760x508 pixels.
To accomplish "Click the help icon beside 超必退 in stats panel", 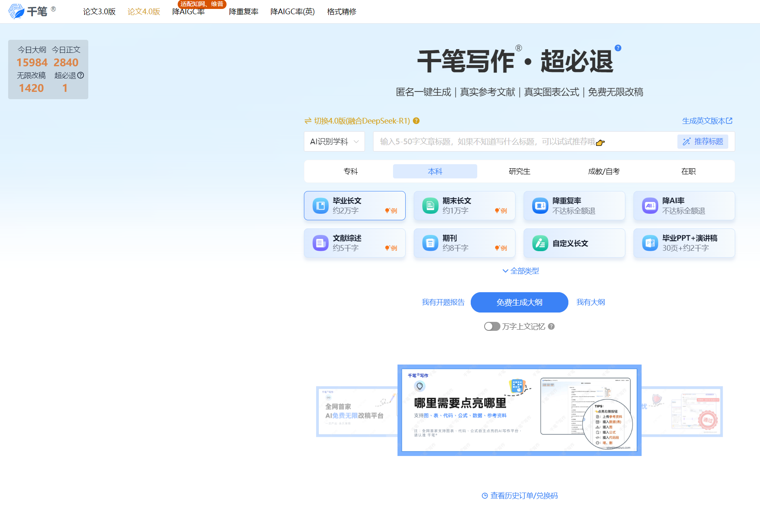I will pyautogui.click(x=81, y=75).
